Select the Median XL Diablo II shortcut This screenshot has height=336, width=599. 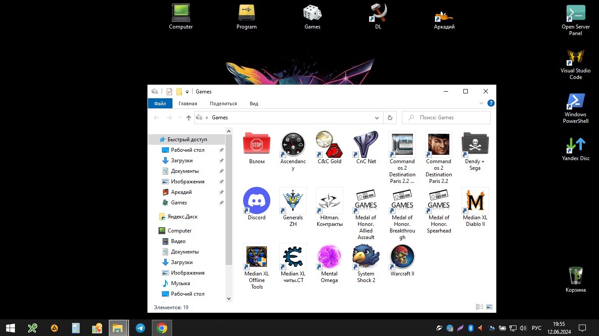point(475,207)
